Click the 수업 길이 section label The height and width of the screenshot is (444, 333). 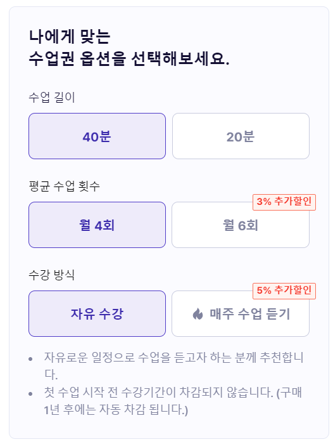pos(52,98)
